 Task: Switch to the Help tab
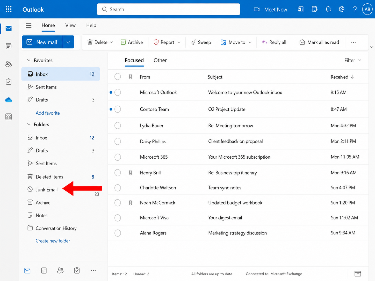pos(91,25)
